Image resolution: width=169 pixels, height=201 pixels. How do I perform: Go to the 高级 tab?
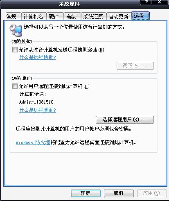[72, 17]
